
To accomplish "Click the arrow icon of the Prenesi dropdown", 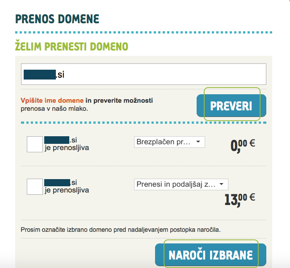I will (x=221, y=184).
